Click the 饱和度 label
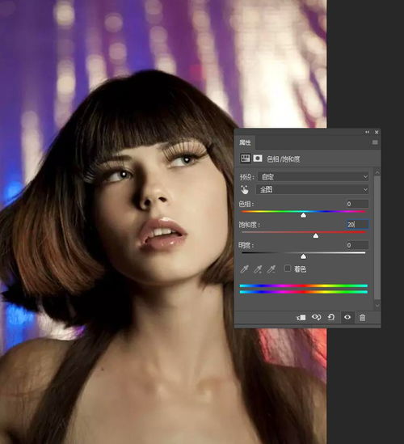The height and width of the screenshot is (444, 404). click(x=249, y=225)
